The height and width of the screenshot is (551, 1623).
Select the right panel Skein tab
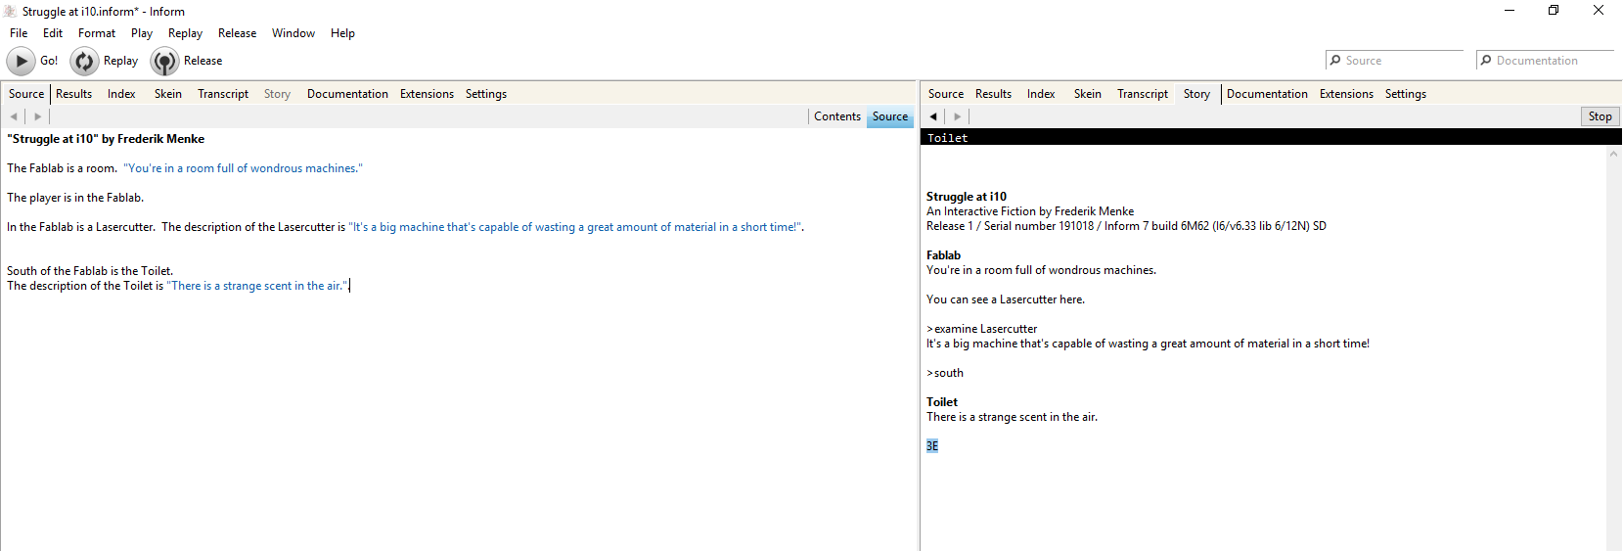tap(1088, 94)
